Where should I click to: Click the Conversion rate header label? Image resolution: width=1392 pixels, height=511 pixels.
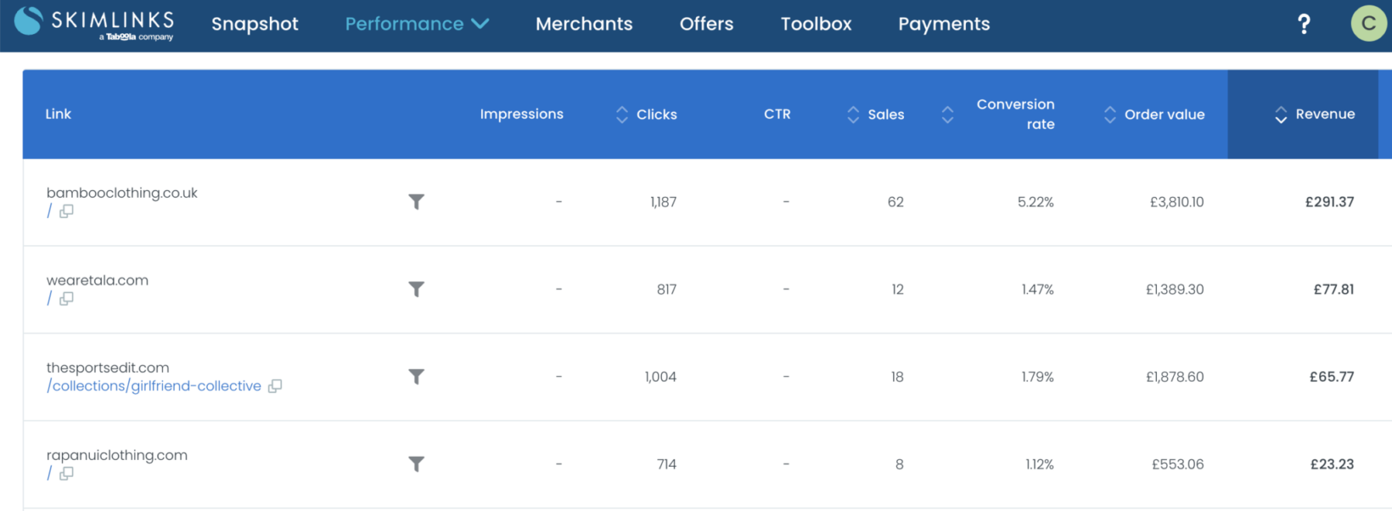point(1015,114)
